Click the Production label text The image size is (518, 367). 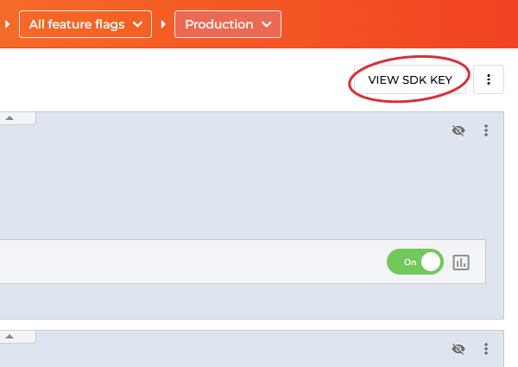(218, 24)
